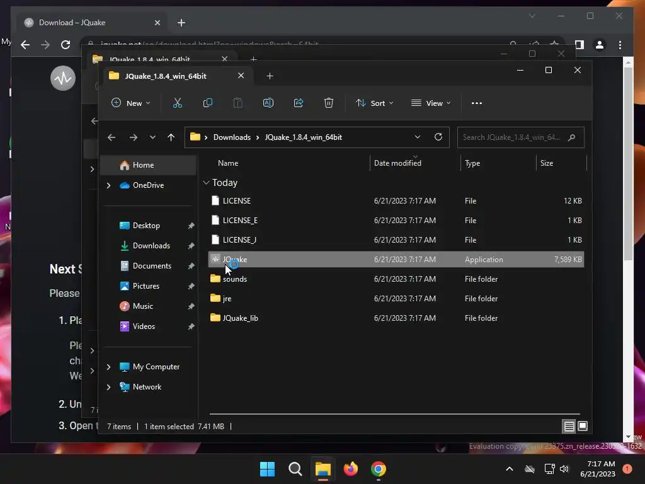The image size is (645, 484).
Task: Open Chrome profile avatar icon
Action: pos(600,45)
